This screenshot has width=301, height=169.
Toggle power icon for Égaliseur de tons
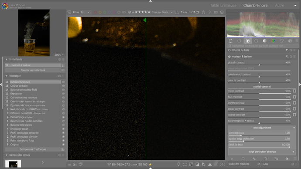coord(63,105)
